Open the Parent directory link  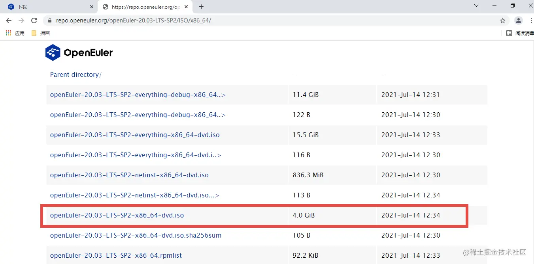pyautogui.click(x=75, y=74)
